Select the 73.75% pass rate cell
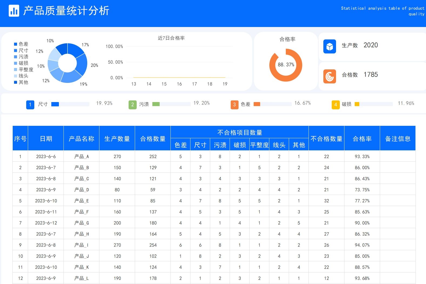 click(362, 190)
